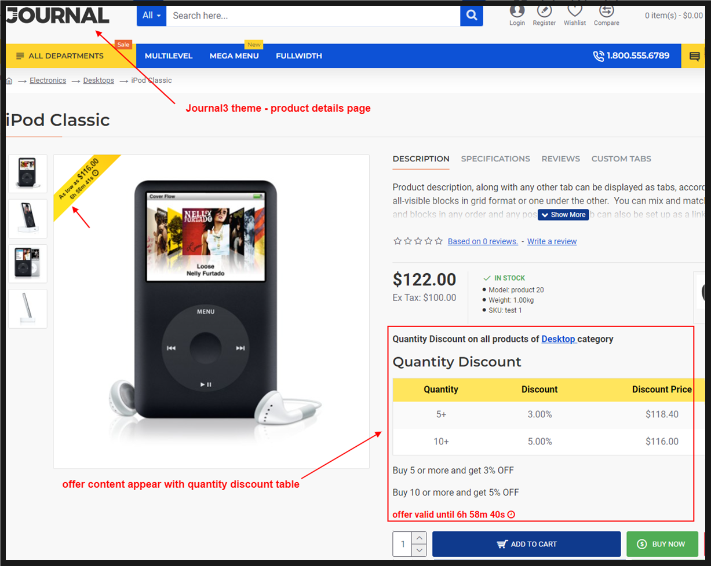Click the home breadcrumb icon

pos(9,80)
